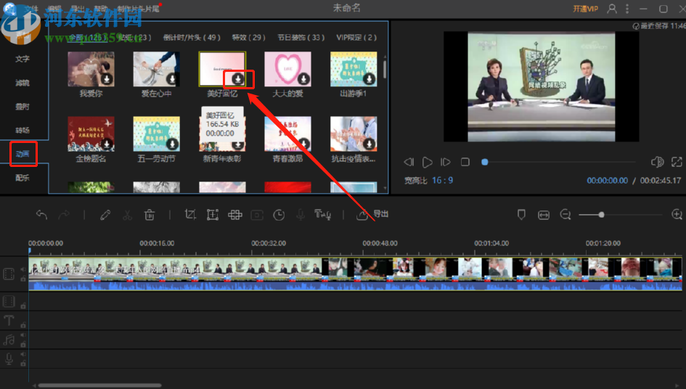
Task: Zoom out the timeline
Action: pyautogui.click(x=565, y=214)
